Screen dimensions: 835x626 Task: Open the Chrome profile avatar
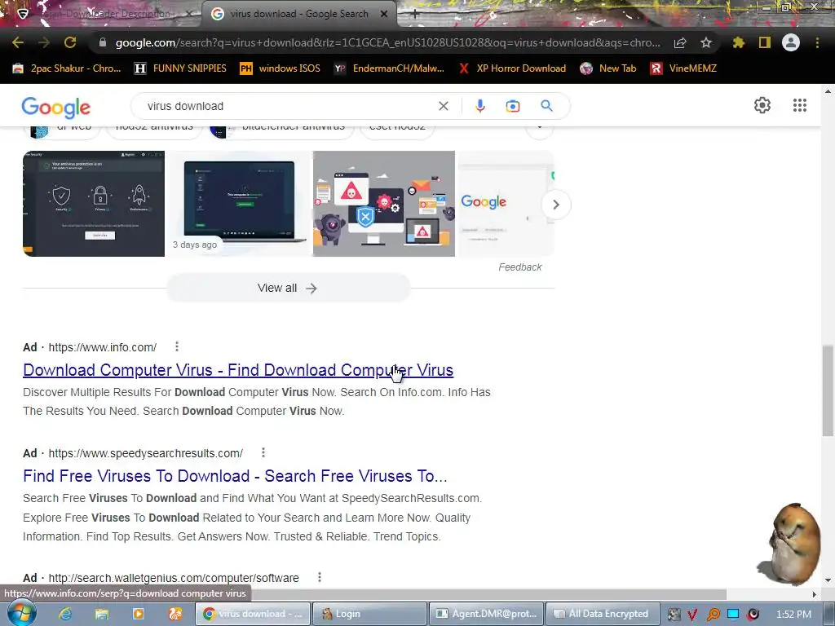tap(791, 42)
